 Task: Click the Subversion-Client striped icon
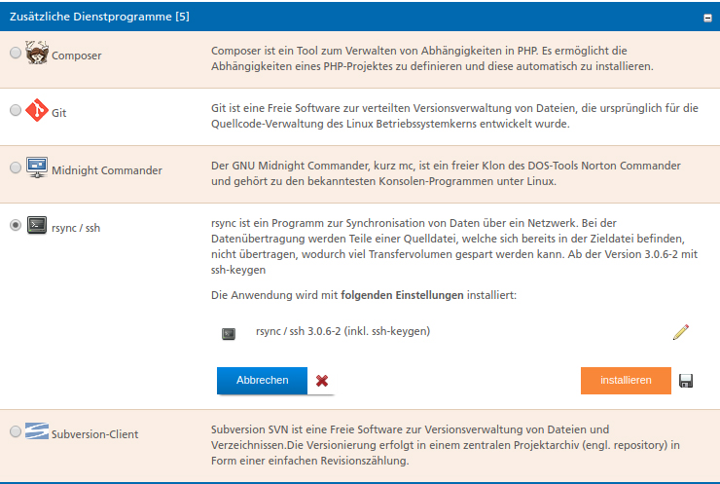[x=37, y=430]
